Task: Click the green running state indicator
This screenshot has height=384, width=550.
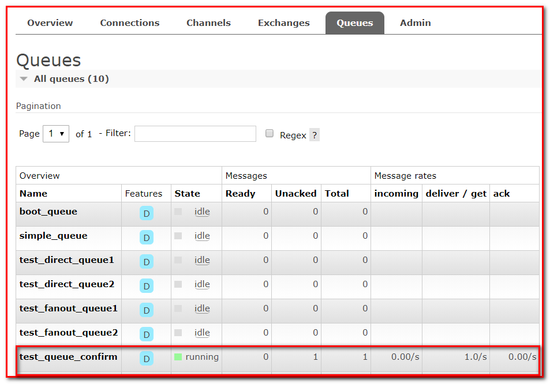Action: tap(178, 357)
